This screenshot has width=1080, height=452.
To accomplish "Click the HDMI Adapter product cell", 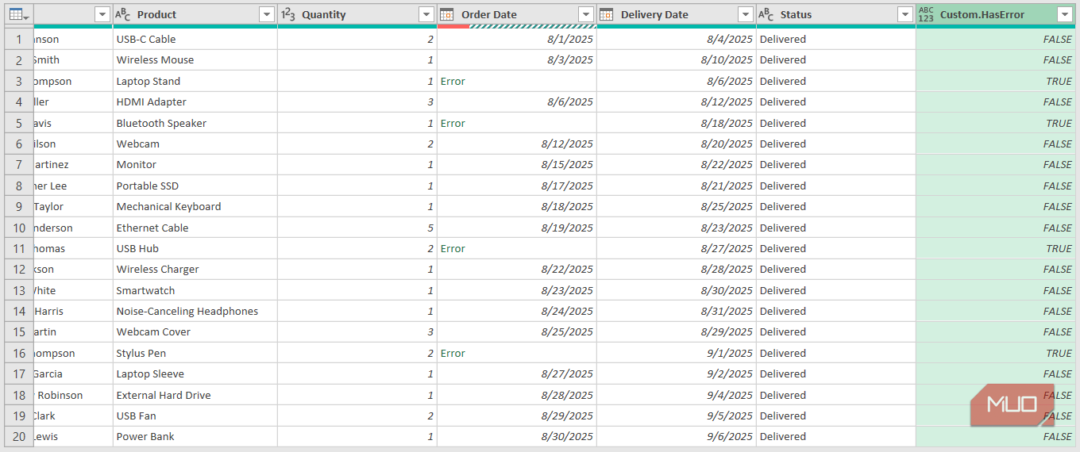I will pos(195,102).
